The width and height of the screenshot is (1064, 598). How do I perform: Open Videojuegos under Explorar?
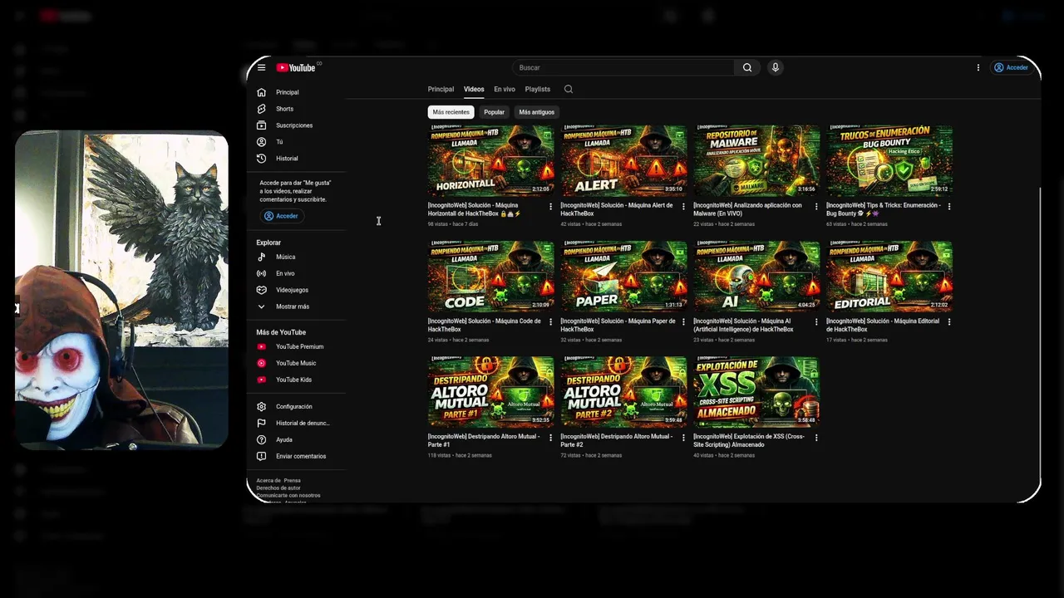[296, 290]
